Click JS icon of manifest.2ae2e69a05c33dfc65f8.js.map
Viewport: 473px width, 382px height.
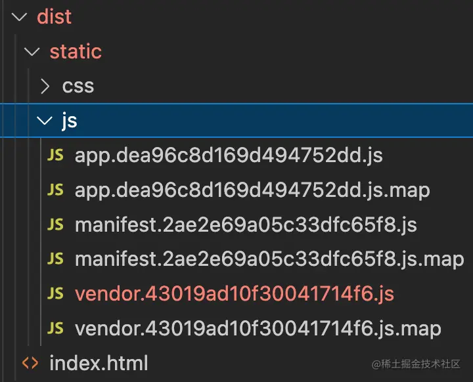click(55, 259)
